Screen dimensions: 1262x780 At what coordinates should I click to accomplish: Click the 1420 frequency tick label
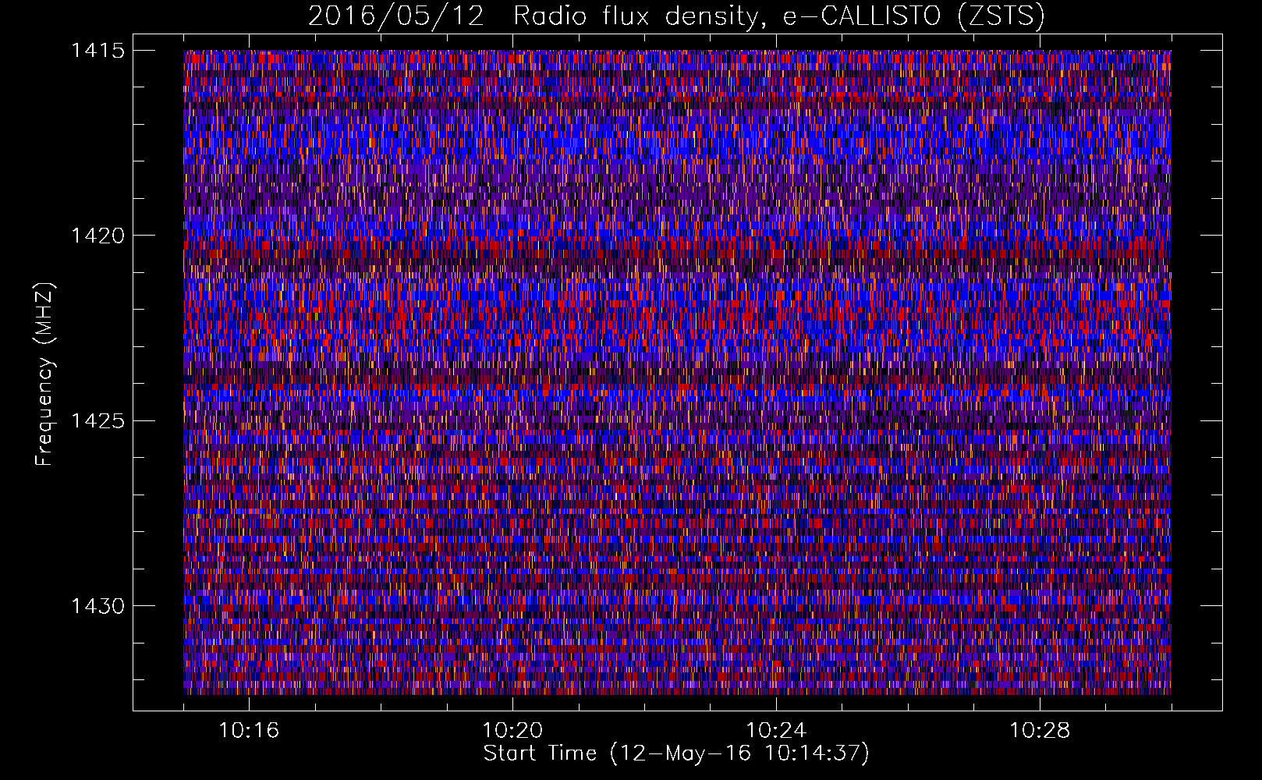[98, 236]
